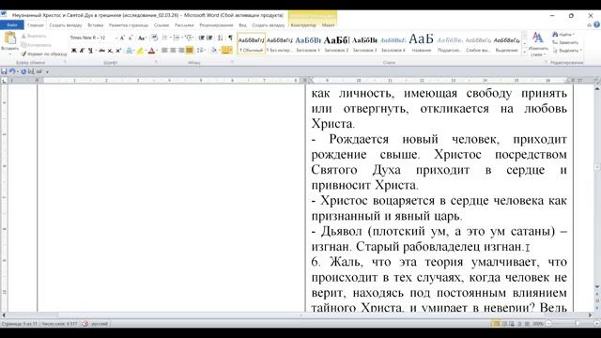Click the minimize ribbon caret icon
601x338 pixels.
coord(590,25)
